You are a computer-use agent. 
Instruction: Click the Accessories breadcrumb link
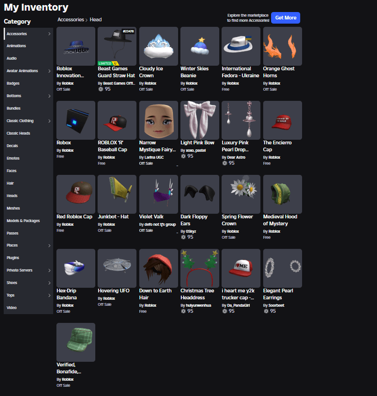(x=71, y=20)
